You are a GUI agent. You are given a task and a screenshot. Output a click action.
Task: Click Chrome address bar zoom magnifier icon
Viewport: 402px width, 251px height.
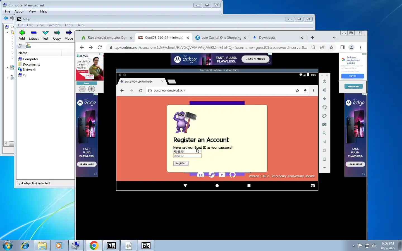[x=314, y=47]
